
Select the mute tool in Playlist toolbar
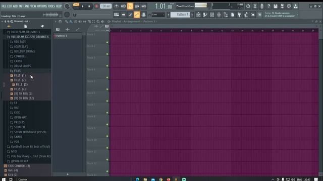click(80, 21)
